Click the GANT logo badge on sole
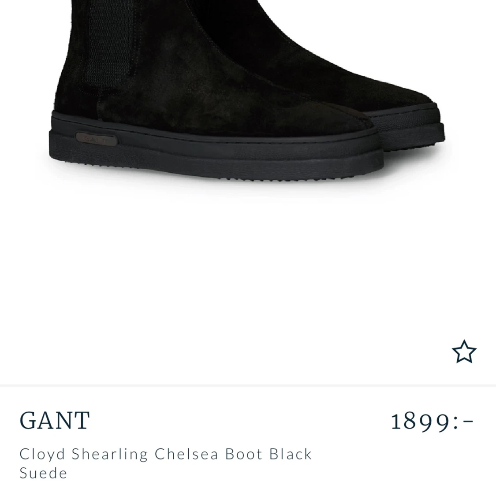Viewport: 496px width, 496px height. click(x=96, y=139)
